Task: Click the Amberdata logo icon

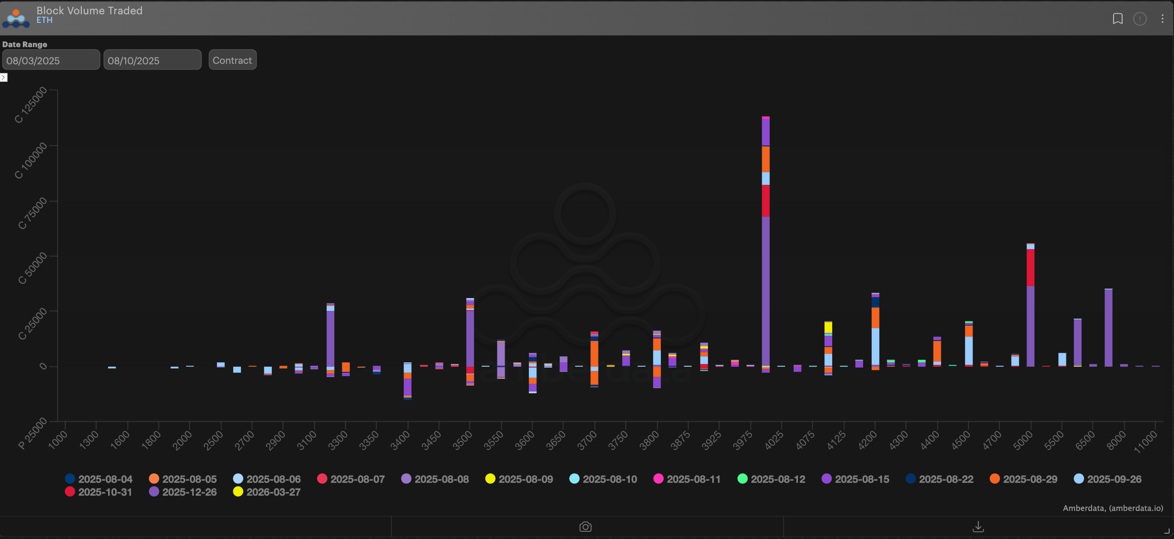Action: [x=16, y=18]
